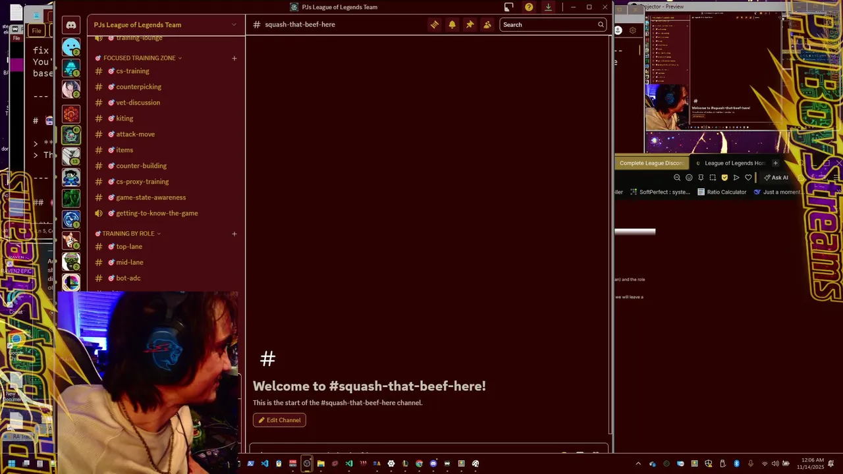
Task: Select the green dark server icon
Action: point(71,197)
